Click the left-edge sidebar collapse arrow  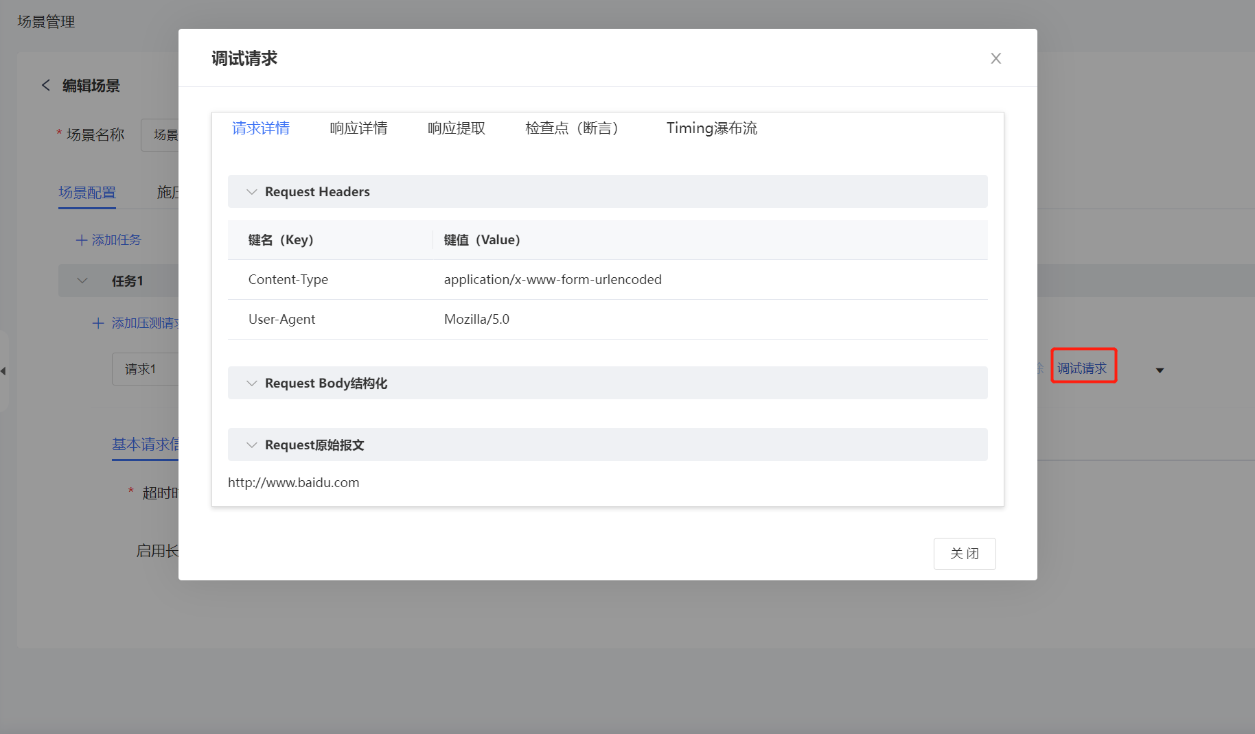(3, 371)
